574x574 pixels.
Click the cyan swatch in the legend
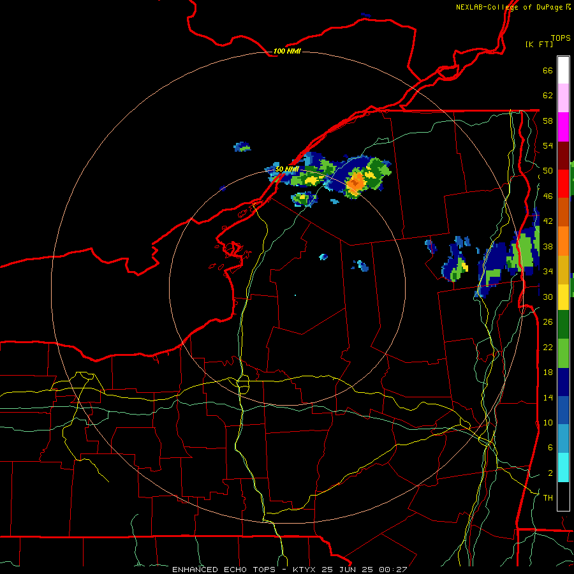(x=563, y=467)
